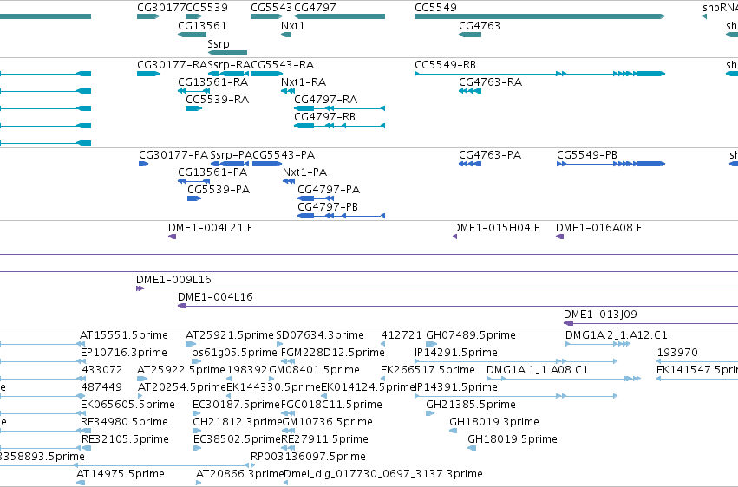The width and height of the screenshot is (738, 487).
Task: Click the CG5539-RA transcript label
Action: (218, 99)
